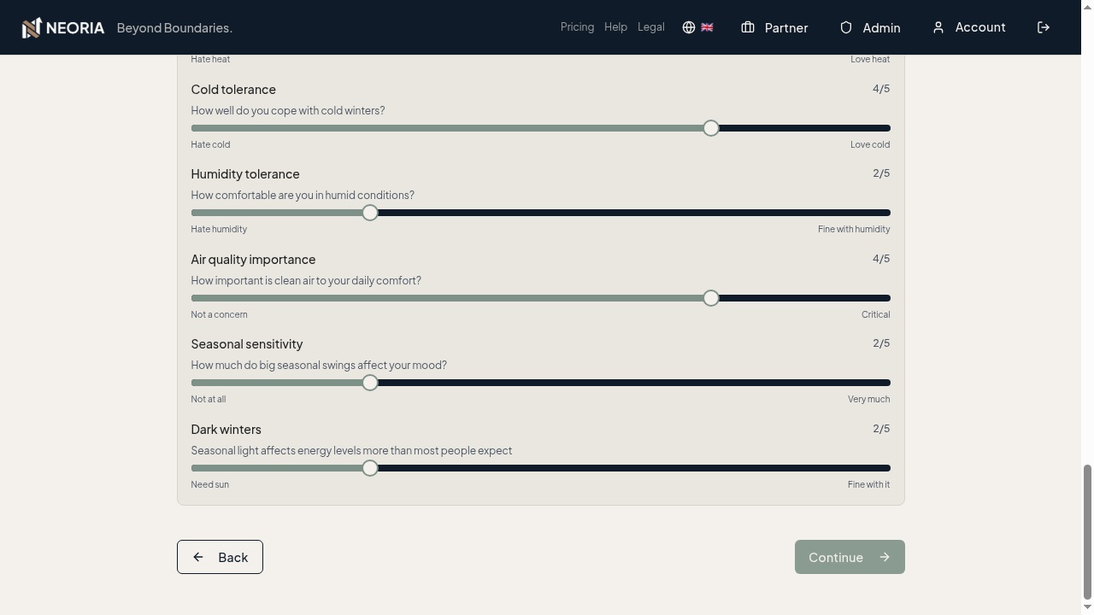
Task: Click the Partner briefcase icon
Action: tap(748, 27)
